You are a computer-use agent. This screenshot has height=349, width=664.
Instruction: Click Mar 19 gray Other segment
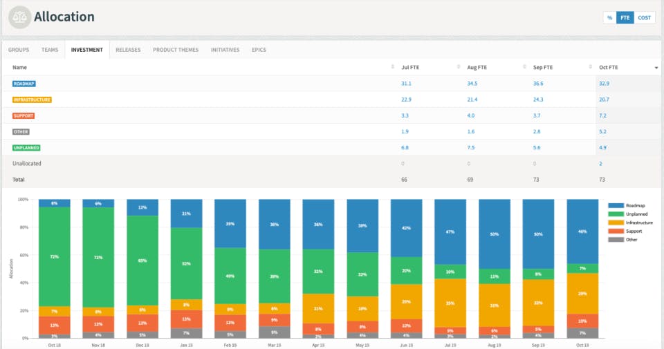pyautogui.click(x=275, y=332)
